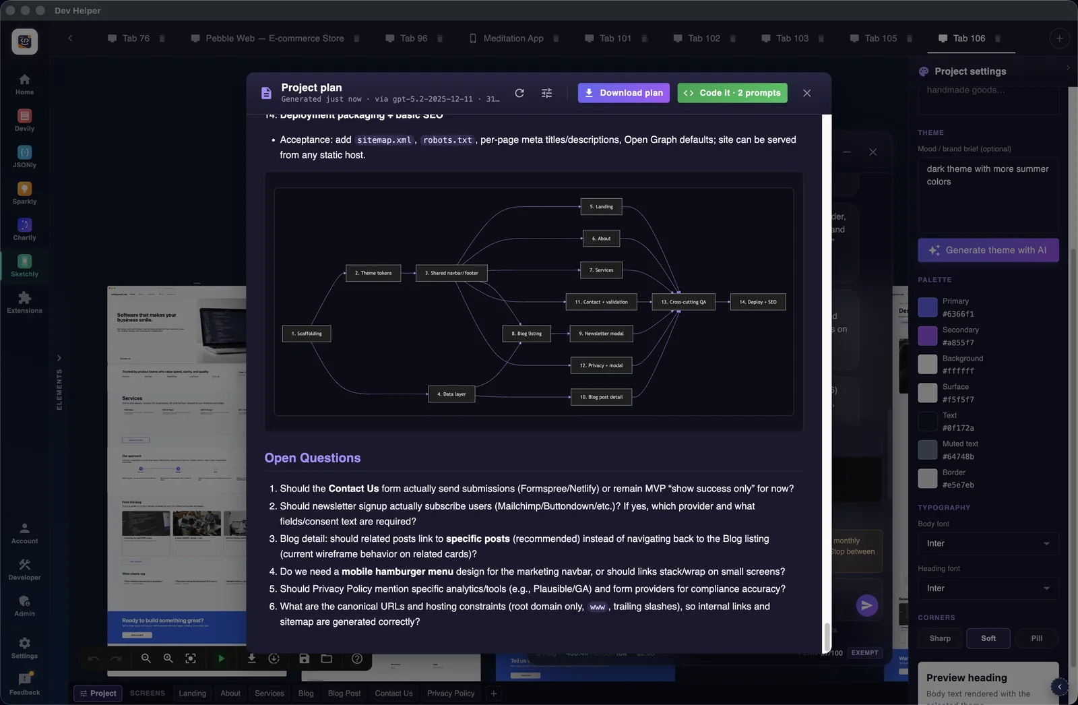Select the Sketchly tool in the sidebar
The height and width of the screenshot is (705, 1078).
(x=24, y=266)
